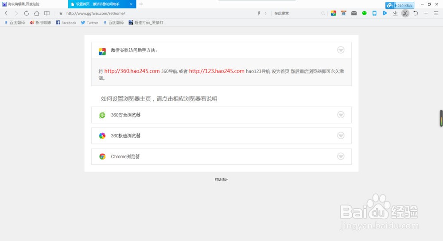The width and height of the screenshot is (443, 241).
Task: Open the Twitter bookmark
Action: (89, 23)
